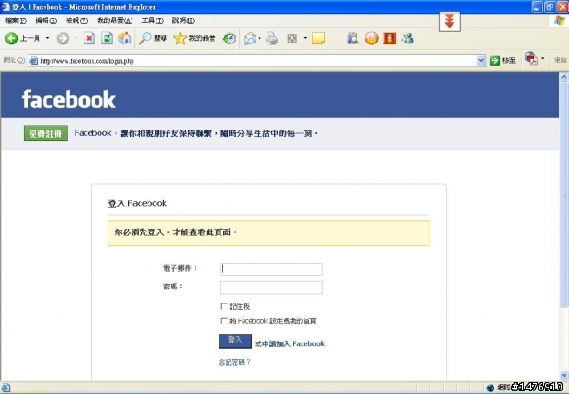The height and width of the screenshot is (394, 569).
Task: Click the Windows flag logo throbber
Action: pos(559,20)
